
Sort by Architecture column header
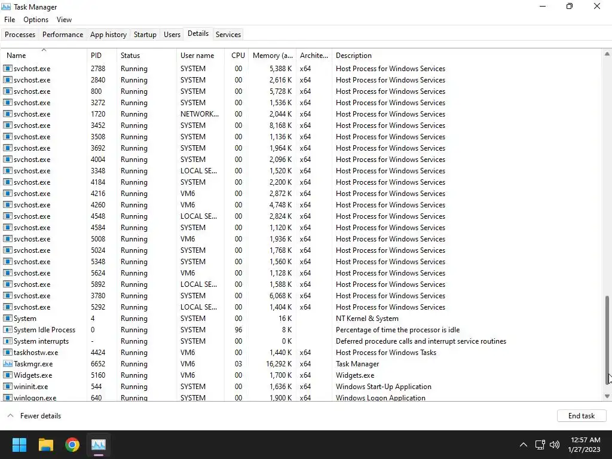[x=314, y=55]
